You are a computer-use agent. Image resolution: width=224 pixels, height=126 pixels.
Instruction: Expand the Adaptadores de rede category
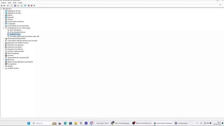(4, 11)
